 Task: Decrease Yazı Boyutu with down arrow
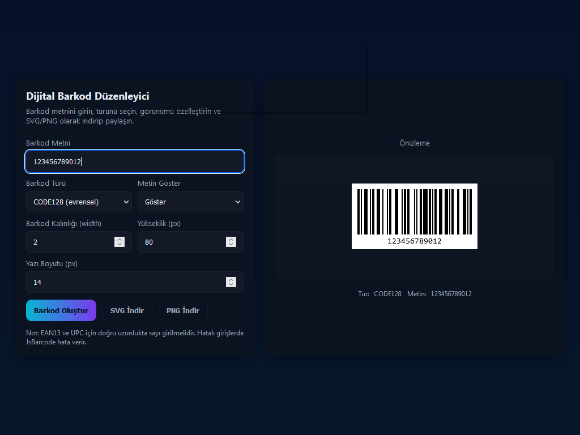point(231,285)
